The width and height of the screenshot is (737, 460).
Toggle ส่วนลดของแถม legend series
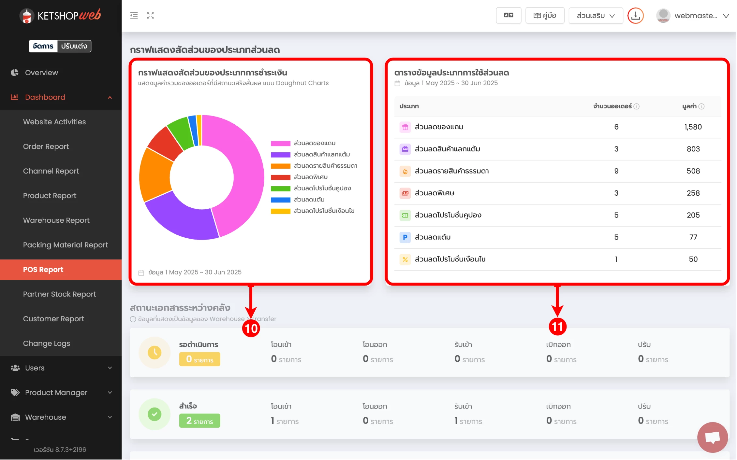pos(314,143)
